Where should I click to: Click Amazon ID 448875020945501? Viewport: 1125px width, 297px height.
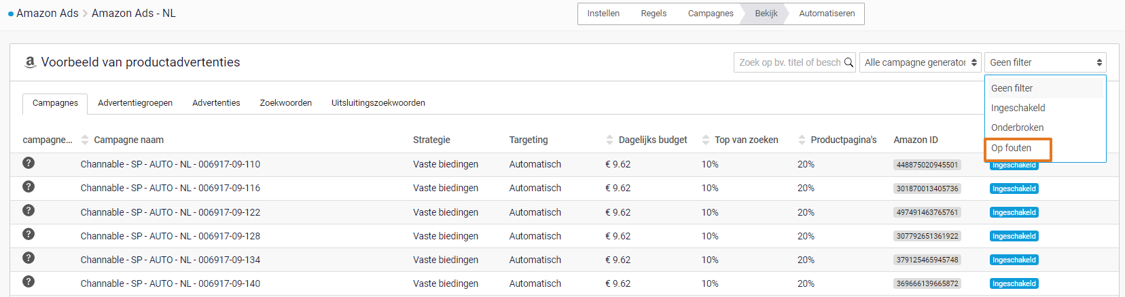927,165
